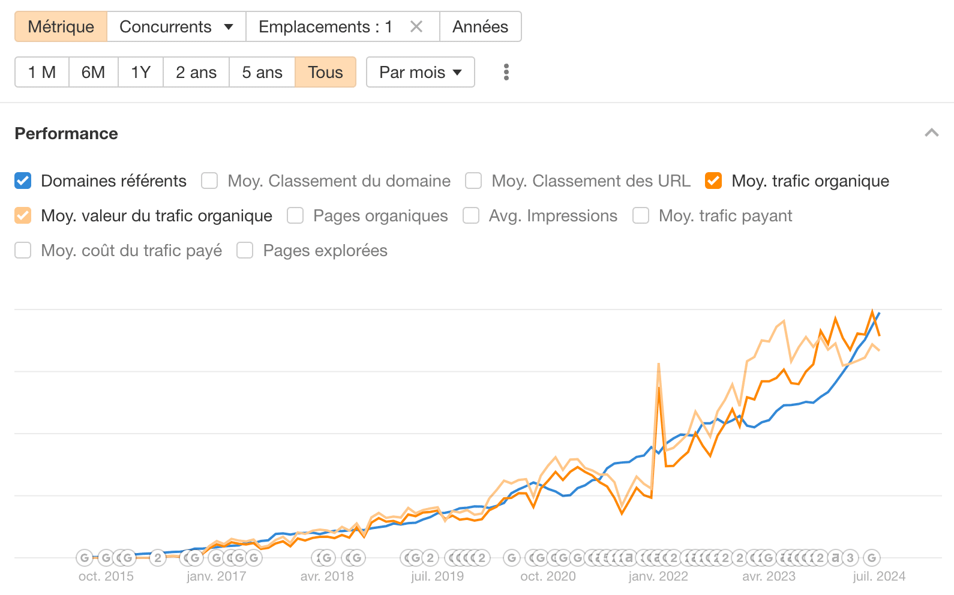Enable Moy. trafic payant checkbox

[x=641, y=215]
